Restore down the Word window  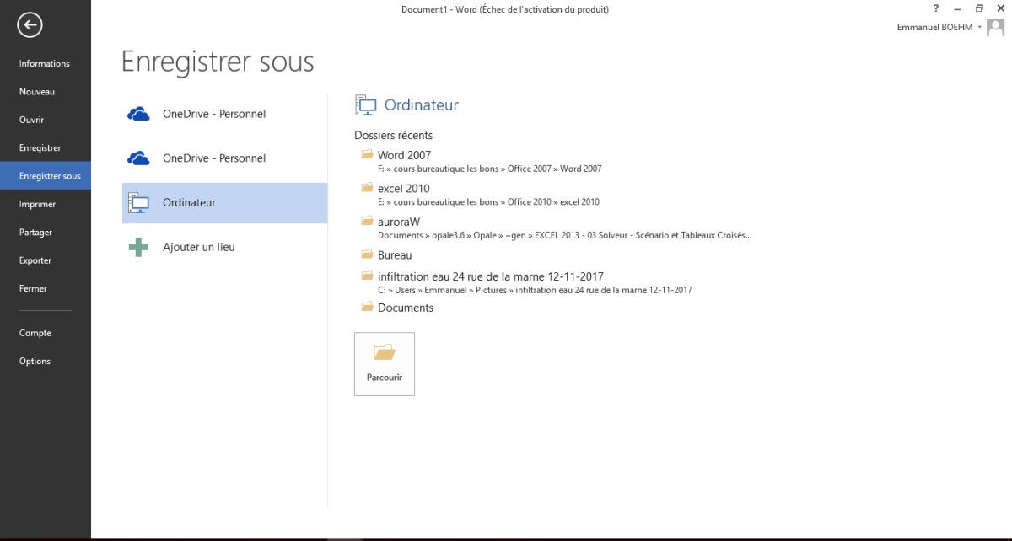[x=979, y=8]
